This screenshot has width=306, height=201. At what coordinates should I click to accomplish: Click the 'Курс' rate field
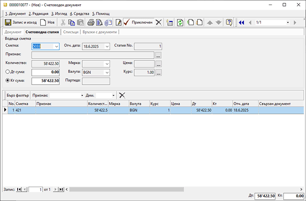click(x=144, y=72)
